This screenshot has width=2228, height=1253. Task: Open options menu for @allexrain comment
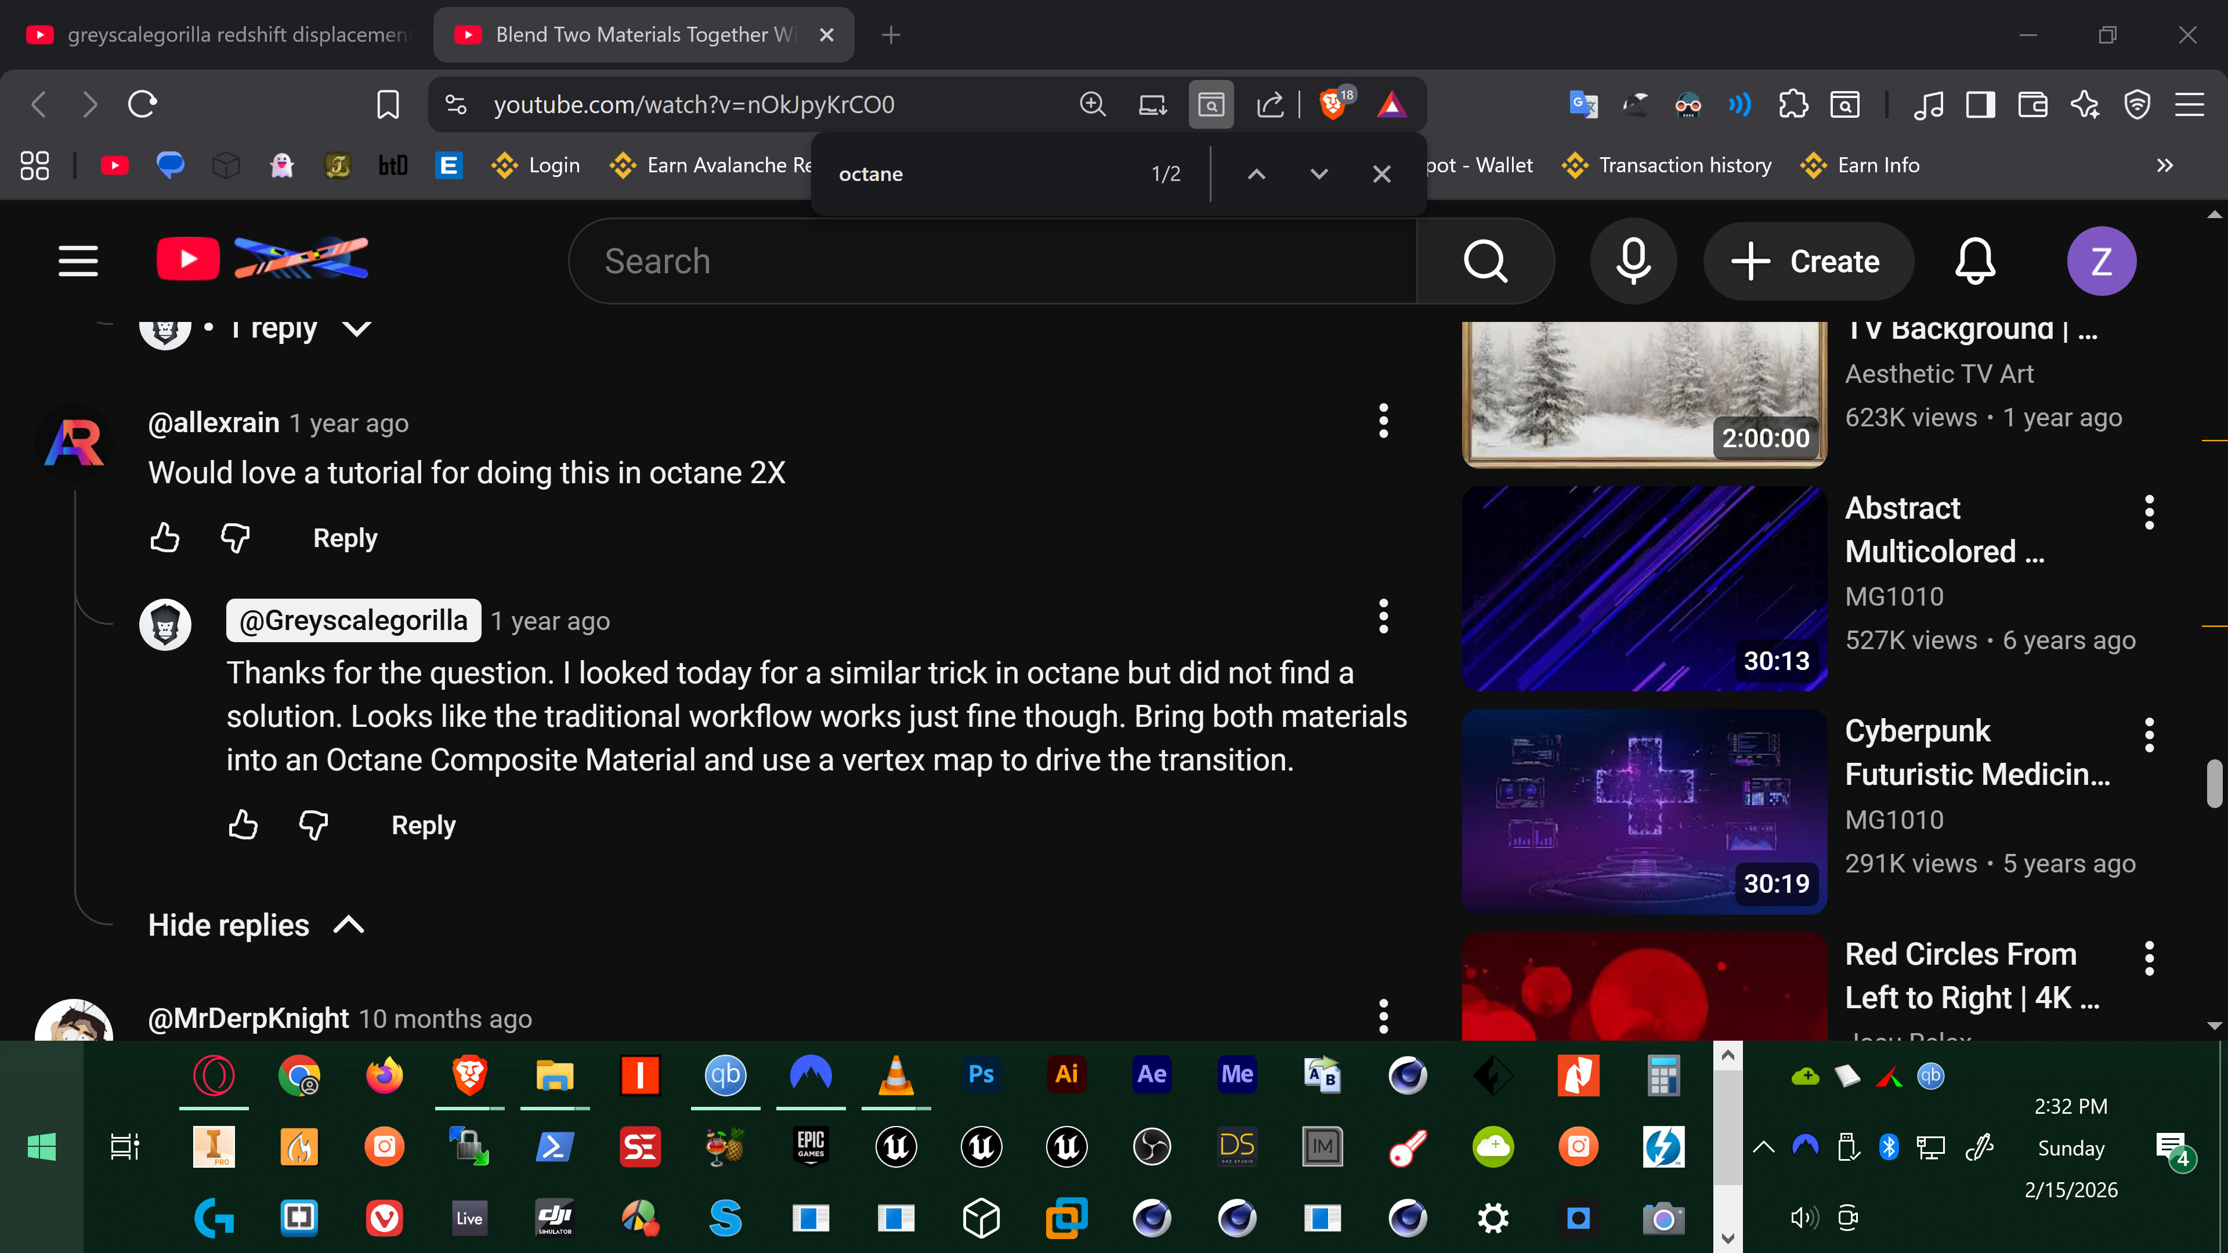point(1383,421)
